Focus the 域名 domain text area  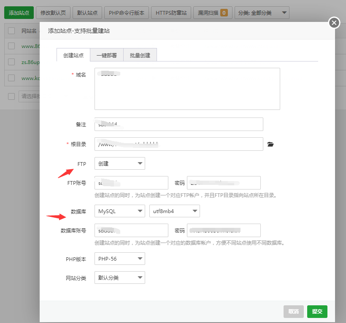click(x=187, y=89)
